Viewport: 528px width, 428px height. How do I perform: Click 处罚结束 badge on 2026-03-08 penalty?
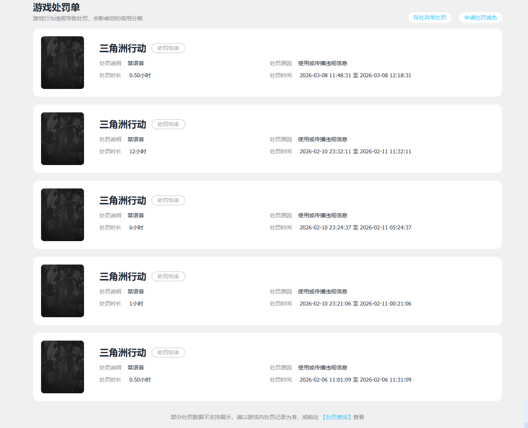(x=168, y=48)
